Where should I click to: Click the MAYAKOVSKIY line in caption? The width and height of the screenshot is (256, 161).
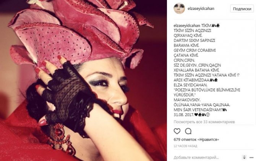click(x=187, y=100)
